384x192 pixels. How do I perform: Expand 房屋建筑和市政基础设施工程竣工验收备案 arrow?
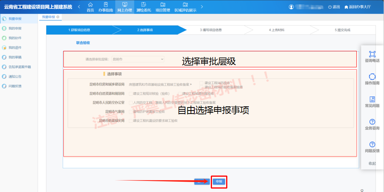(x=191, y=85)
